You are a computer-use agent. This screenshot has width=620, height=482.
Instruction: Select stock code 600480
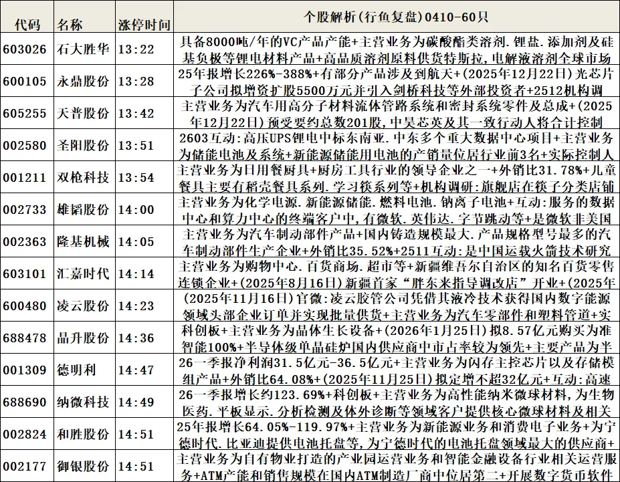(x=25, y=306)
